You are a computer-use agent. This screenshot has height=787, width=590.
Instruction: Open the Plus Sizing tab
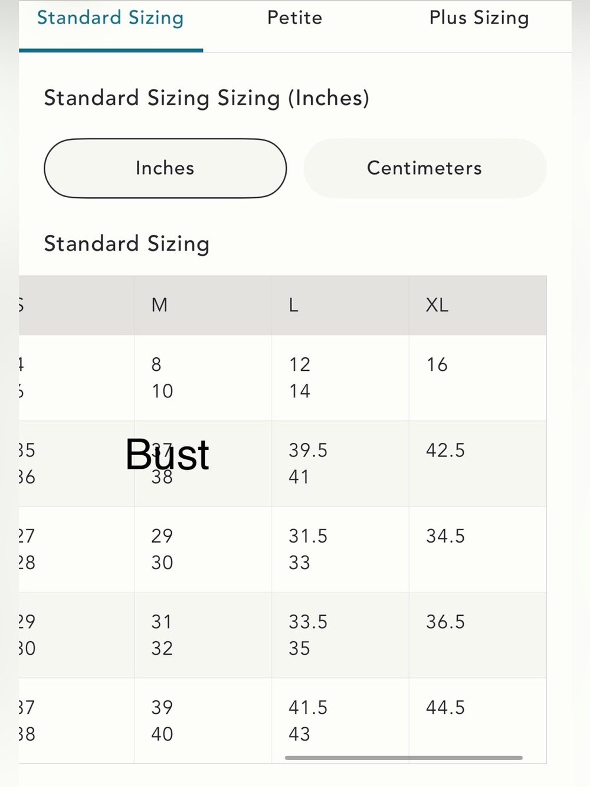pos(479,18)
